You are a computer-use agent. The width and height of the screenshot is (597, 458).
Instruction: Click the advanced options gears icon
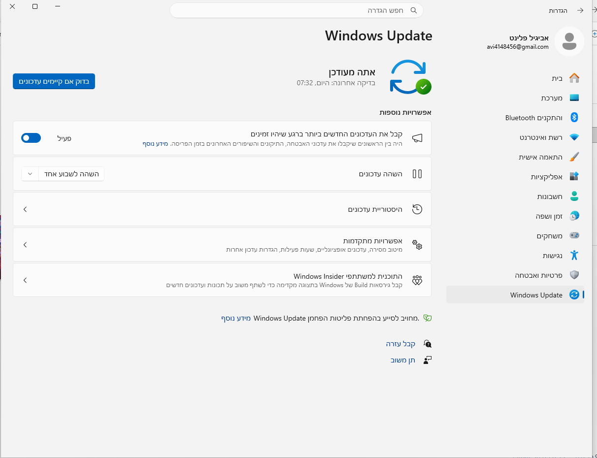pyautogui.click(x=417, y=245)
